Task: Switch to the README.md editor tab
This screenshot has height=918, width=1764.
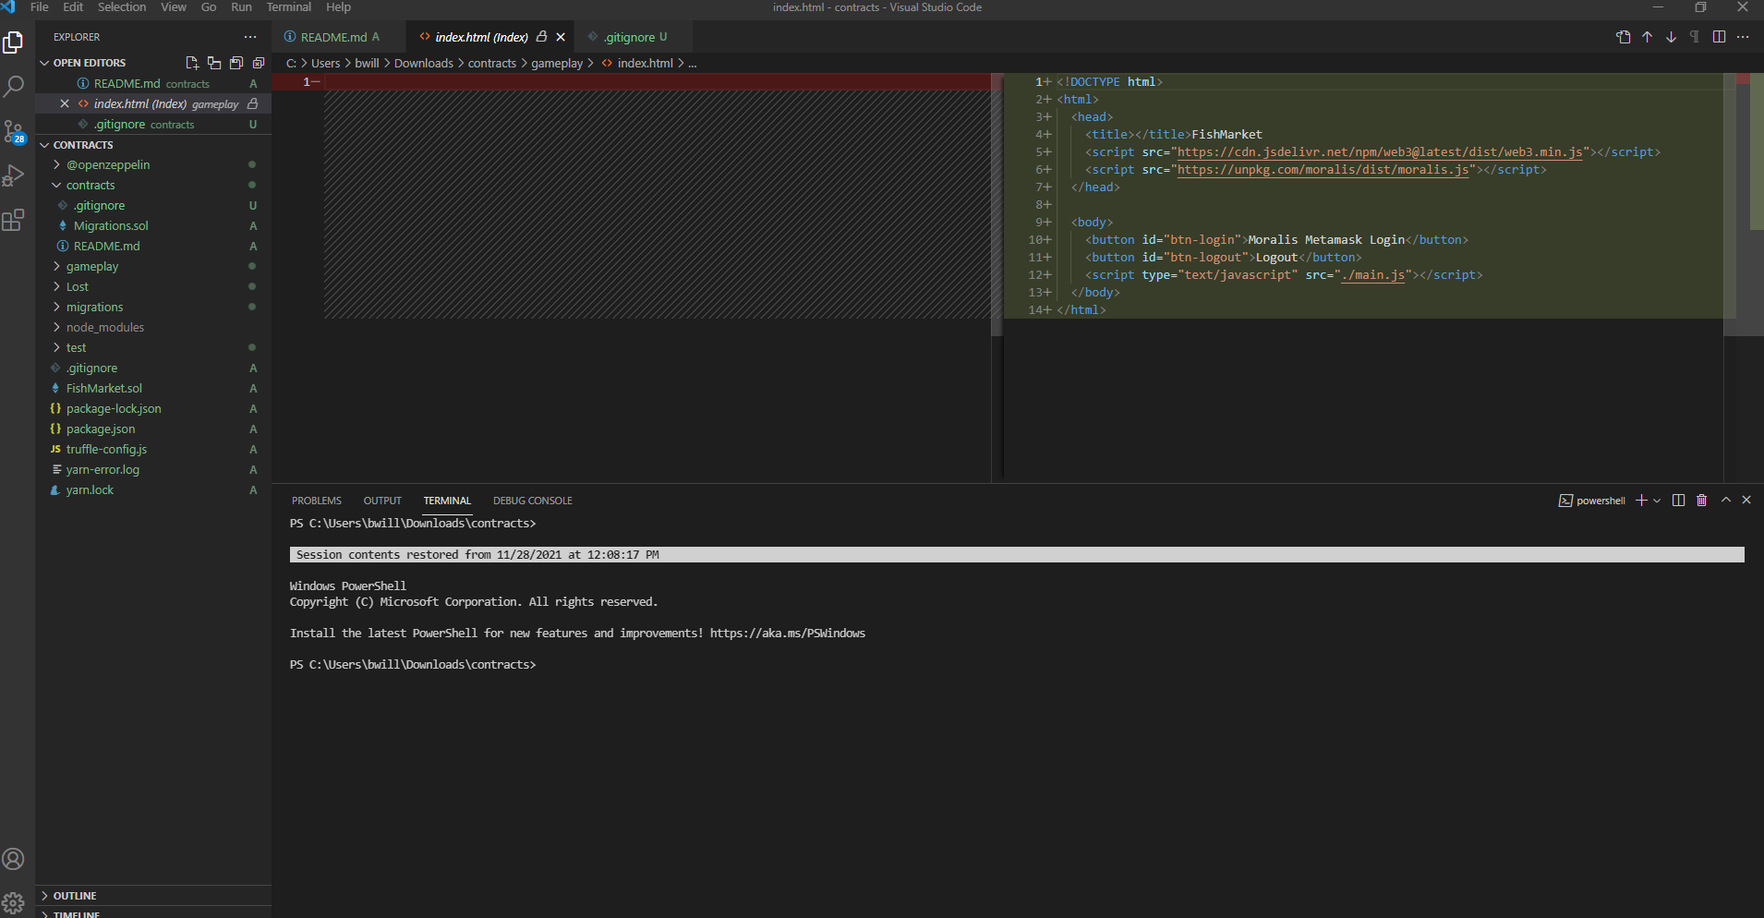Action: coord(333,38)
